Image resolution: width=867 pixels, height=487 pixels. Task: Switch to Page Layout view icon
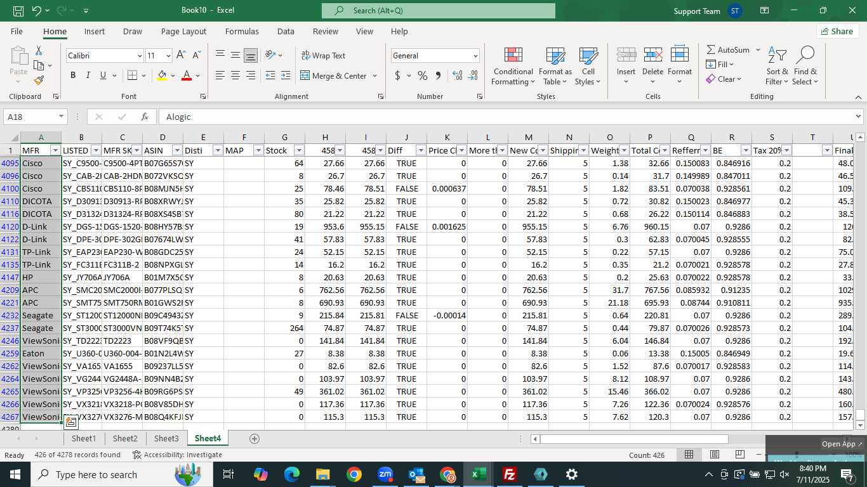[715, 455]
